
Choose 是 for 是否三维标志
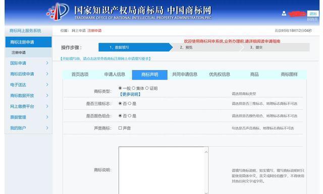[x=130, y=103]
